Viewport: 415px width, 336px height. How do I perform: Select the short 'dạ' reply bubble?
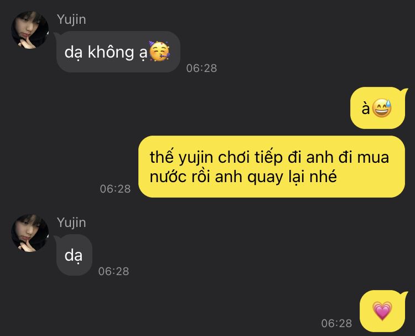click(74, 255)
